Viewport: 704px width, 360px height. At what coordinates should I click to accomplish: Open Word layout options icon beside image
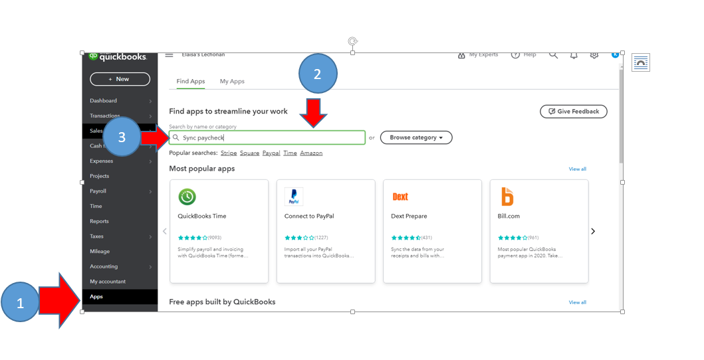[641, 62]
